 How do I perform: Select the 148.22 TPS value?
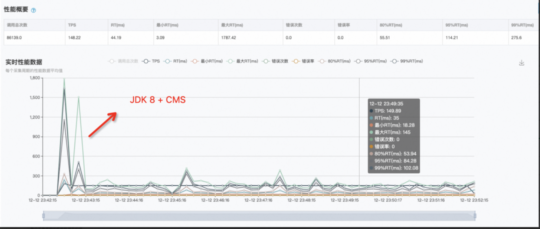click(74, 38)
